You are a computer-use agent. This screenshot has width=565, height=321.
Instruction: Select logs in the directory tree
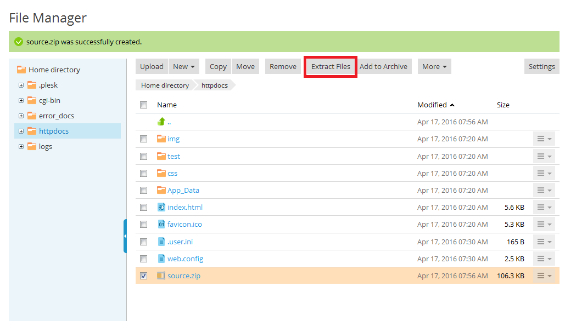(x=46, y=146)
